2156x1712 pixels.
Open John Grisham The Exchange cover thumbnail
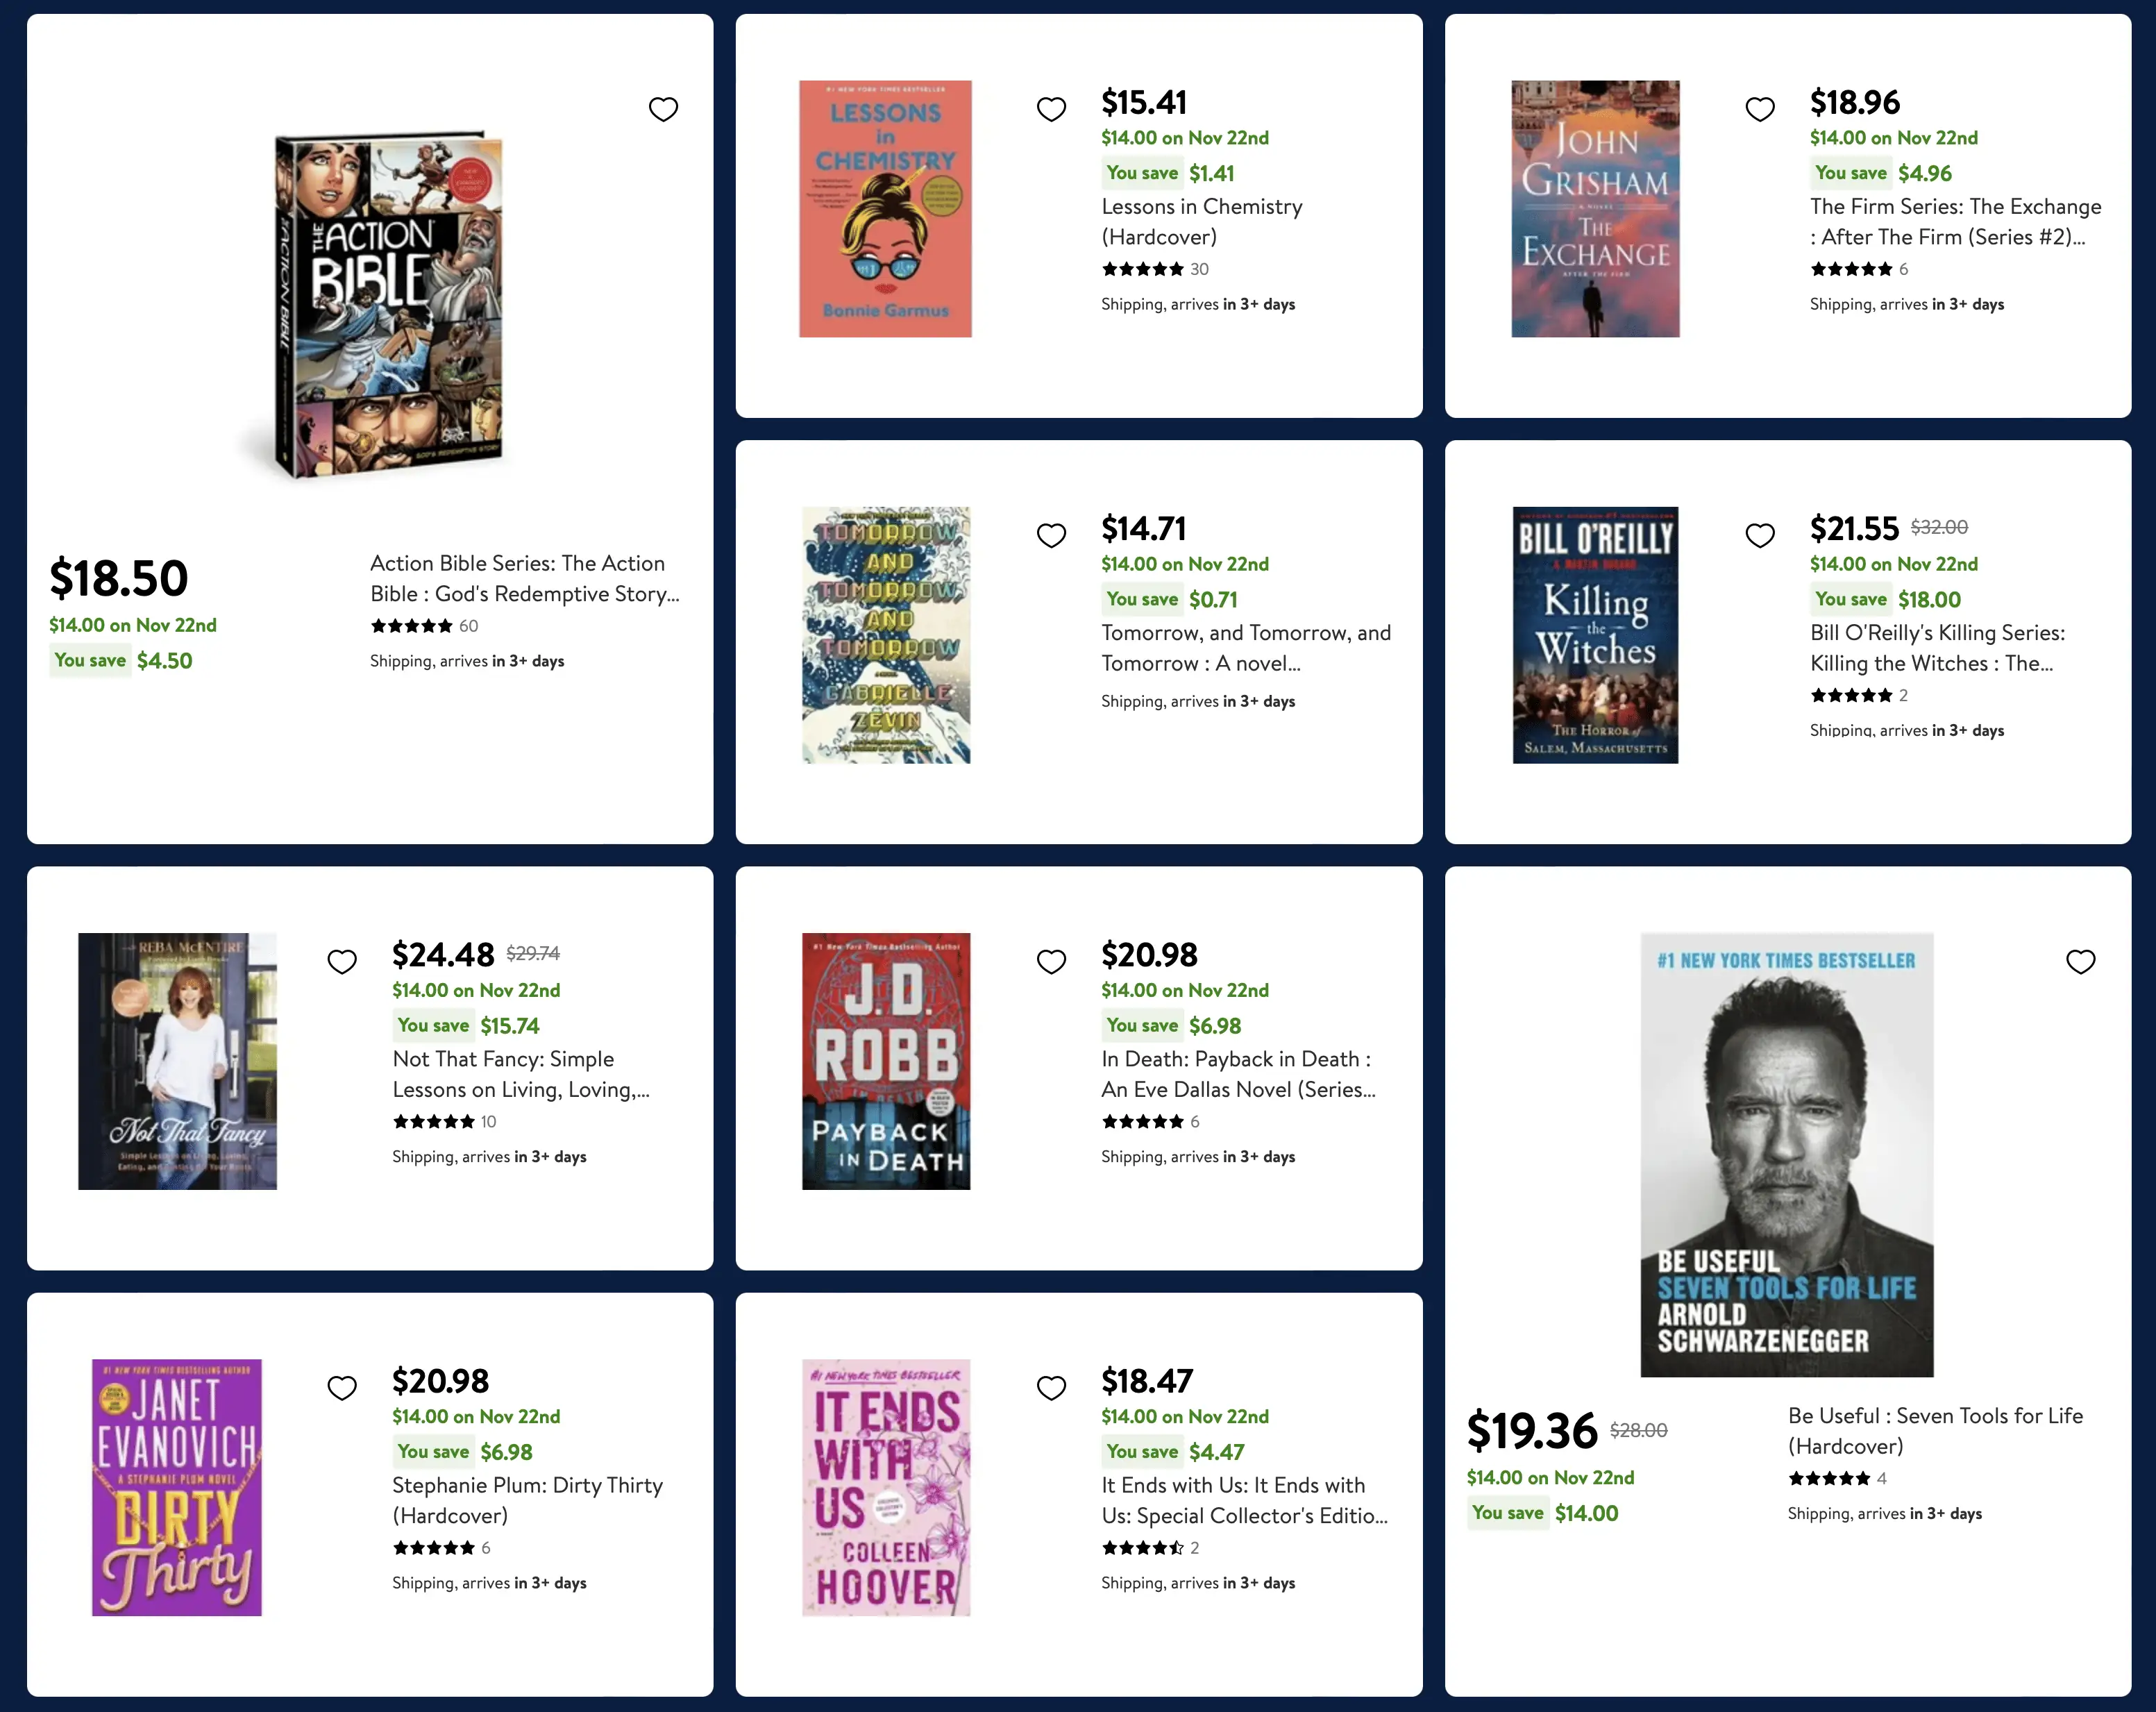click(x=1595, y=209)
